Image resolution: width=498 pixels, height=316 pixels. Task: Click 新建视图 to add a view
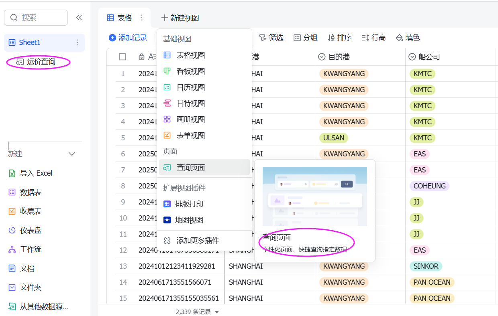click(x=180, y=18)
